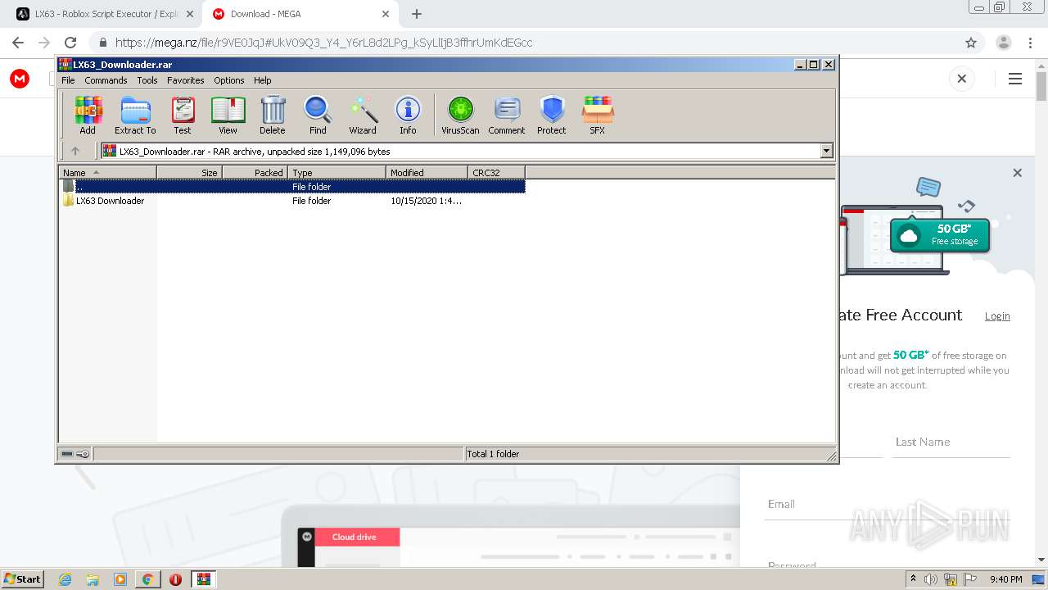1048x590 pixels.
Task: Open Internet Explorer from taskbar
Action: coord(65,579)
